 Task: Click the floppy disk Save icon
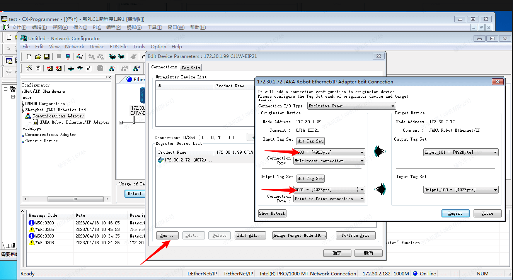(x=47, y=57)
